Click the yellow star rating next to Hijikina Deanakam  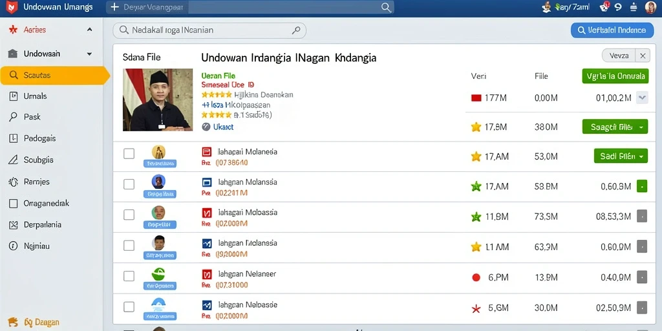(x=217, y=94)
